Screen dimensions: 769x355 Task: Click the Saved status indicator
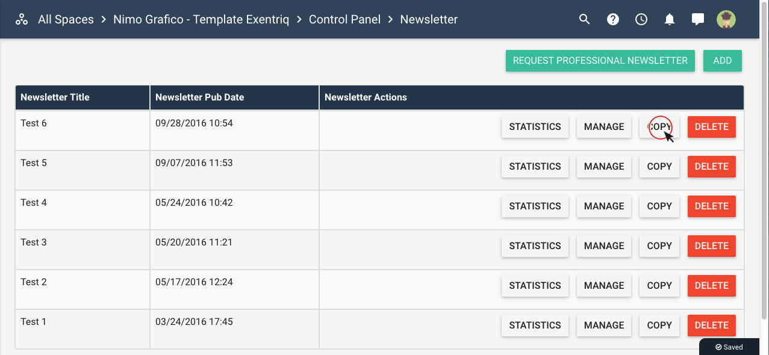[x=729, y=347]
